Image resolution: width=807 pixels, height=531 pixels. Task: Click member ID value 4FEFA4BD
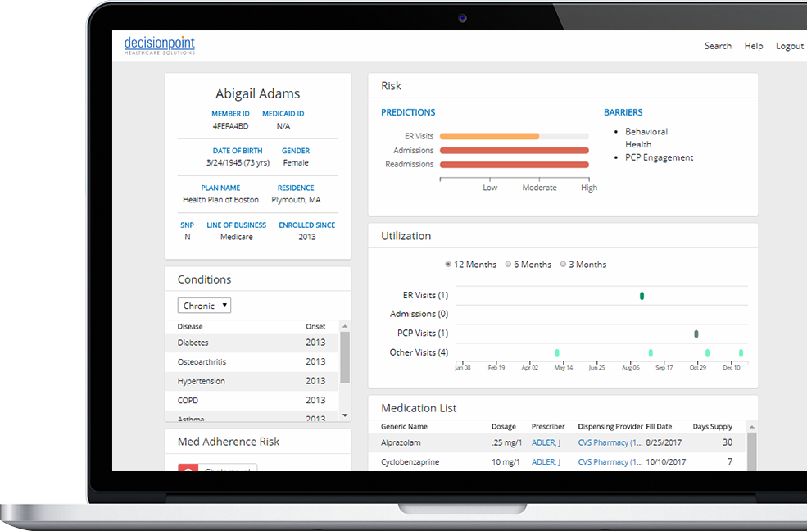(230, 126)
